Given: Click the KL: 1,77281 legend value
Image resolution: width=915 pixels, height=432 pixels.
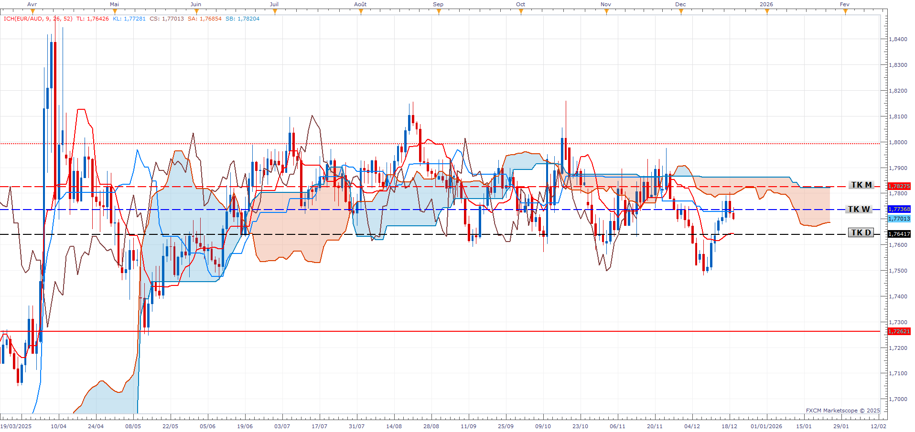Looking at the screenshot, I should pos(129,19).
